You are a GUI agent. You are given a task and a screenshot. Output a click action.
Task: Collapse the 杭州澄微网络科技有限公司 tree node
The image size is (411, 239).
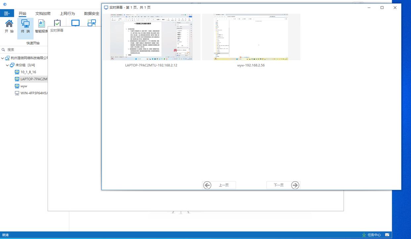pos(2,58)
